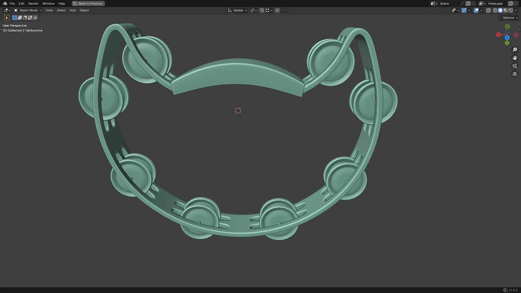Toggle X-ray view
This screenshot has width=521, height=293.
[488, 10]
